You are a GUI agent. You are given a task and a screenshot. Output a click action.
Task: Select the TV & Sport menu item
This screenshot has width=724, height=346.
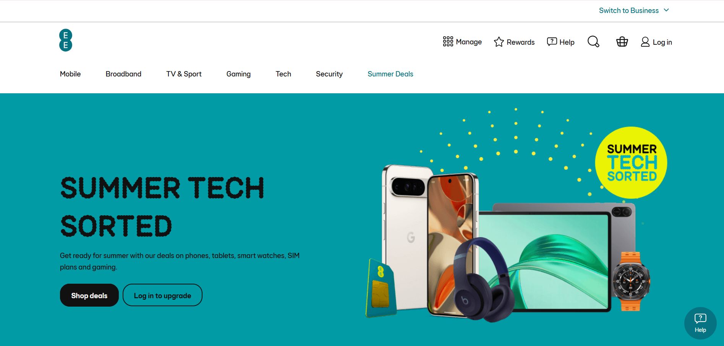[184, 74]
